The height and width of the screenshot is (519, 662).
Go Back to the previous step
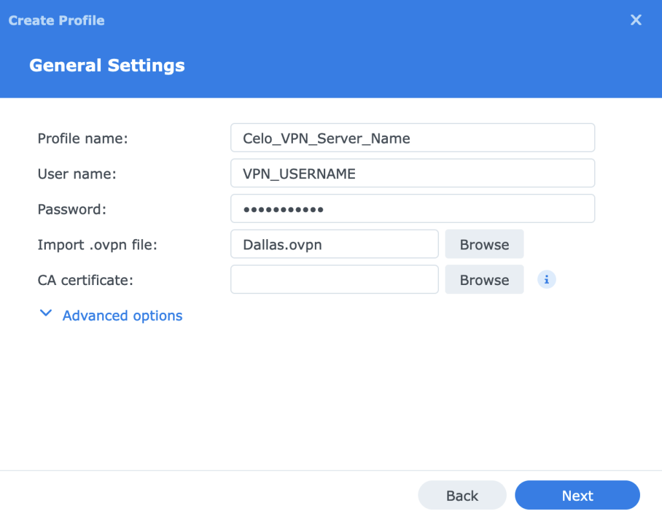tap(462, 495)
